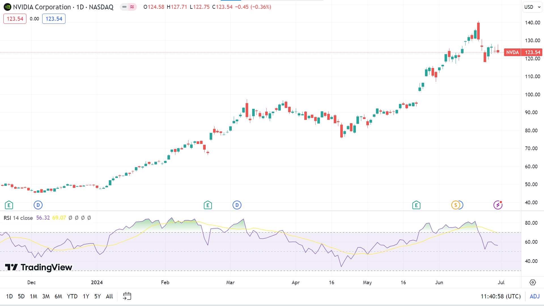Select the All time range

pos(109,296)
